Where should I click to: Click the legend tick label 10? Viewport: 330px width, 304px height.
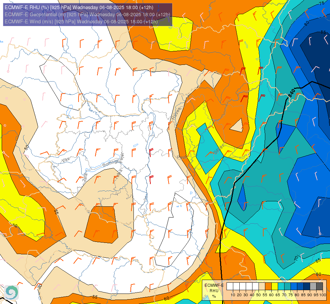(233, 295)
